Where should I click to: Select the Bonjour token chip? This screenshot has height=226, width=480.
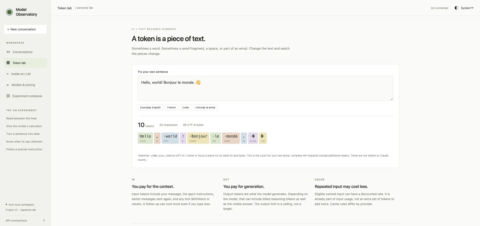tap(198, 138)
